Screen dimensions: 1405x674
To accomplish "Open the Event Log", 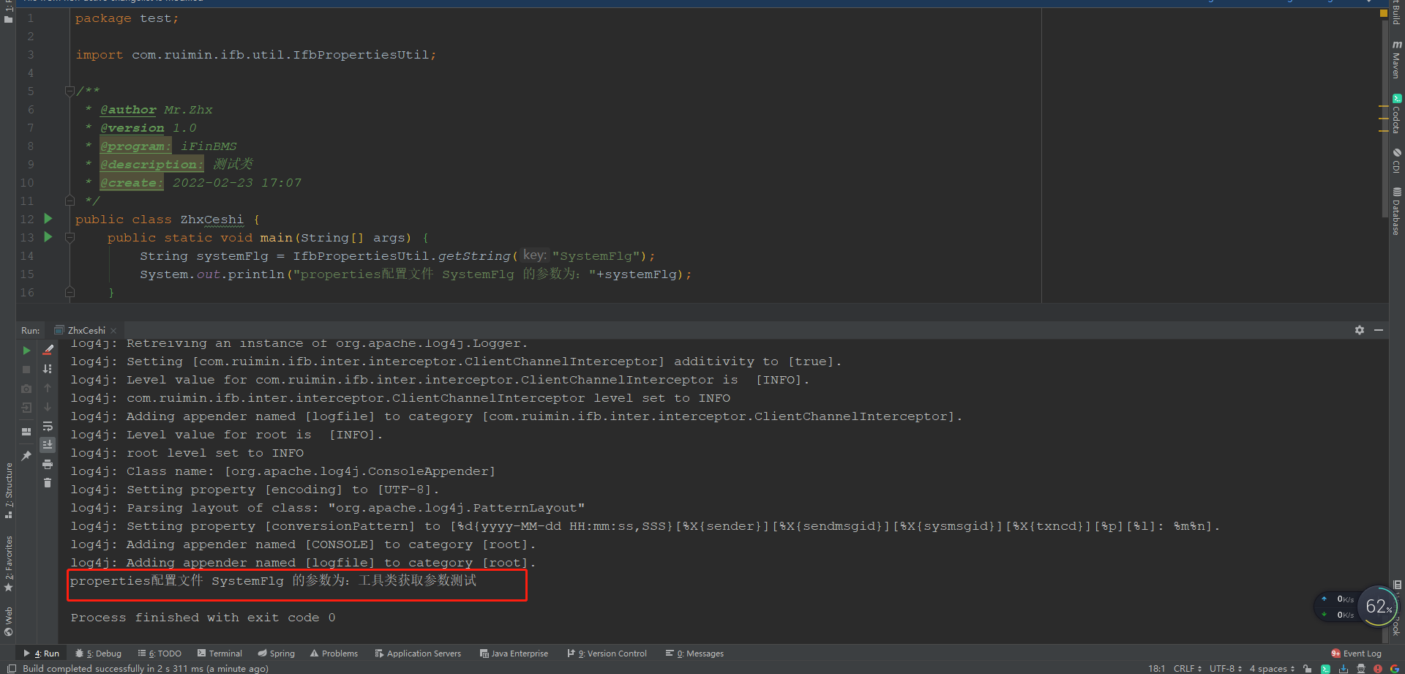I will pyautogui.click(x=1357, y=654).
